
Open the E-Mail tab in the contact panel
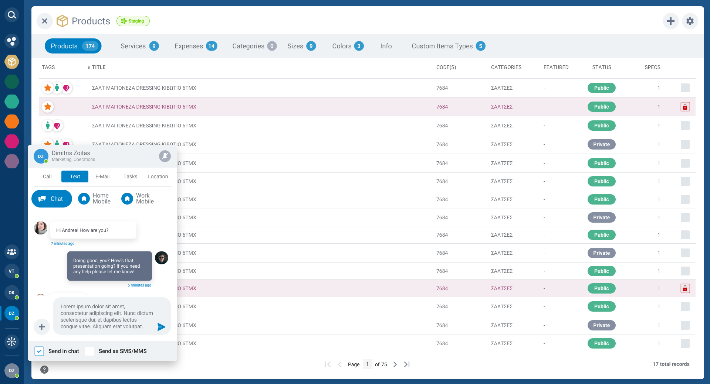click(102, 176)
